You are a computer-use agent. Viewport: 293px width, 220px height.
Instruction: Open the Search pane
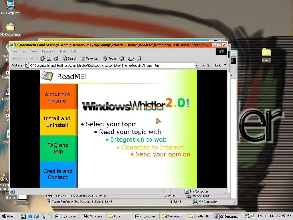[70, 58]
